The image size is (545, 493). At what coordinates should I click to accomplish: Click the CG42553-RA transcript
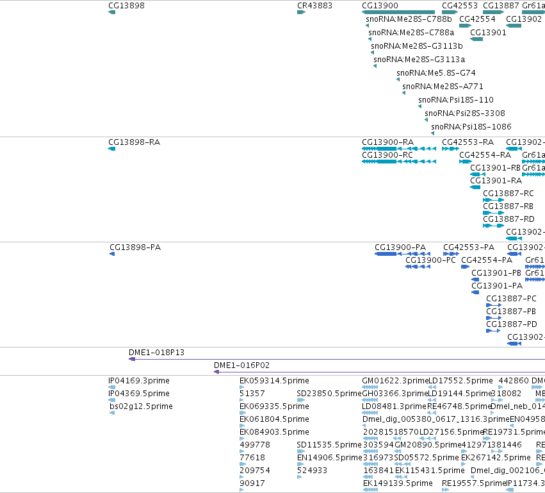(x=450, y=149)
